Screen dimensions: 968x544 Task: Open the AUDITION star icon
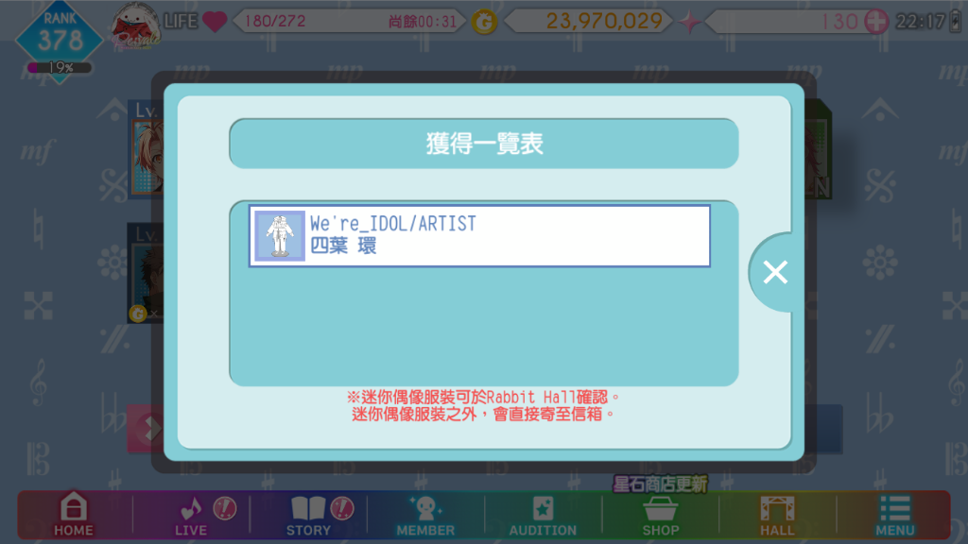coord(543,516)
